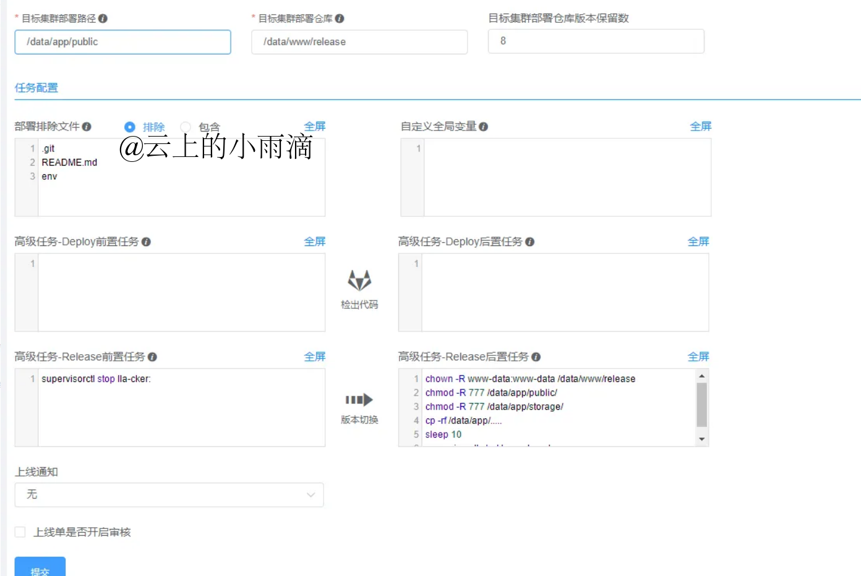Click chevron arrow in 上线通知 select
This screenshot has width=861, height=576.
311,494
